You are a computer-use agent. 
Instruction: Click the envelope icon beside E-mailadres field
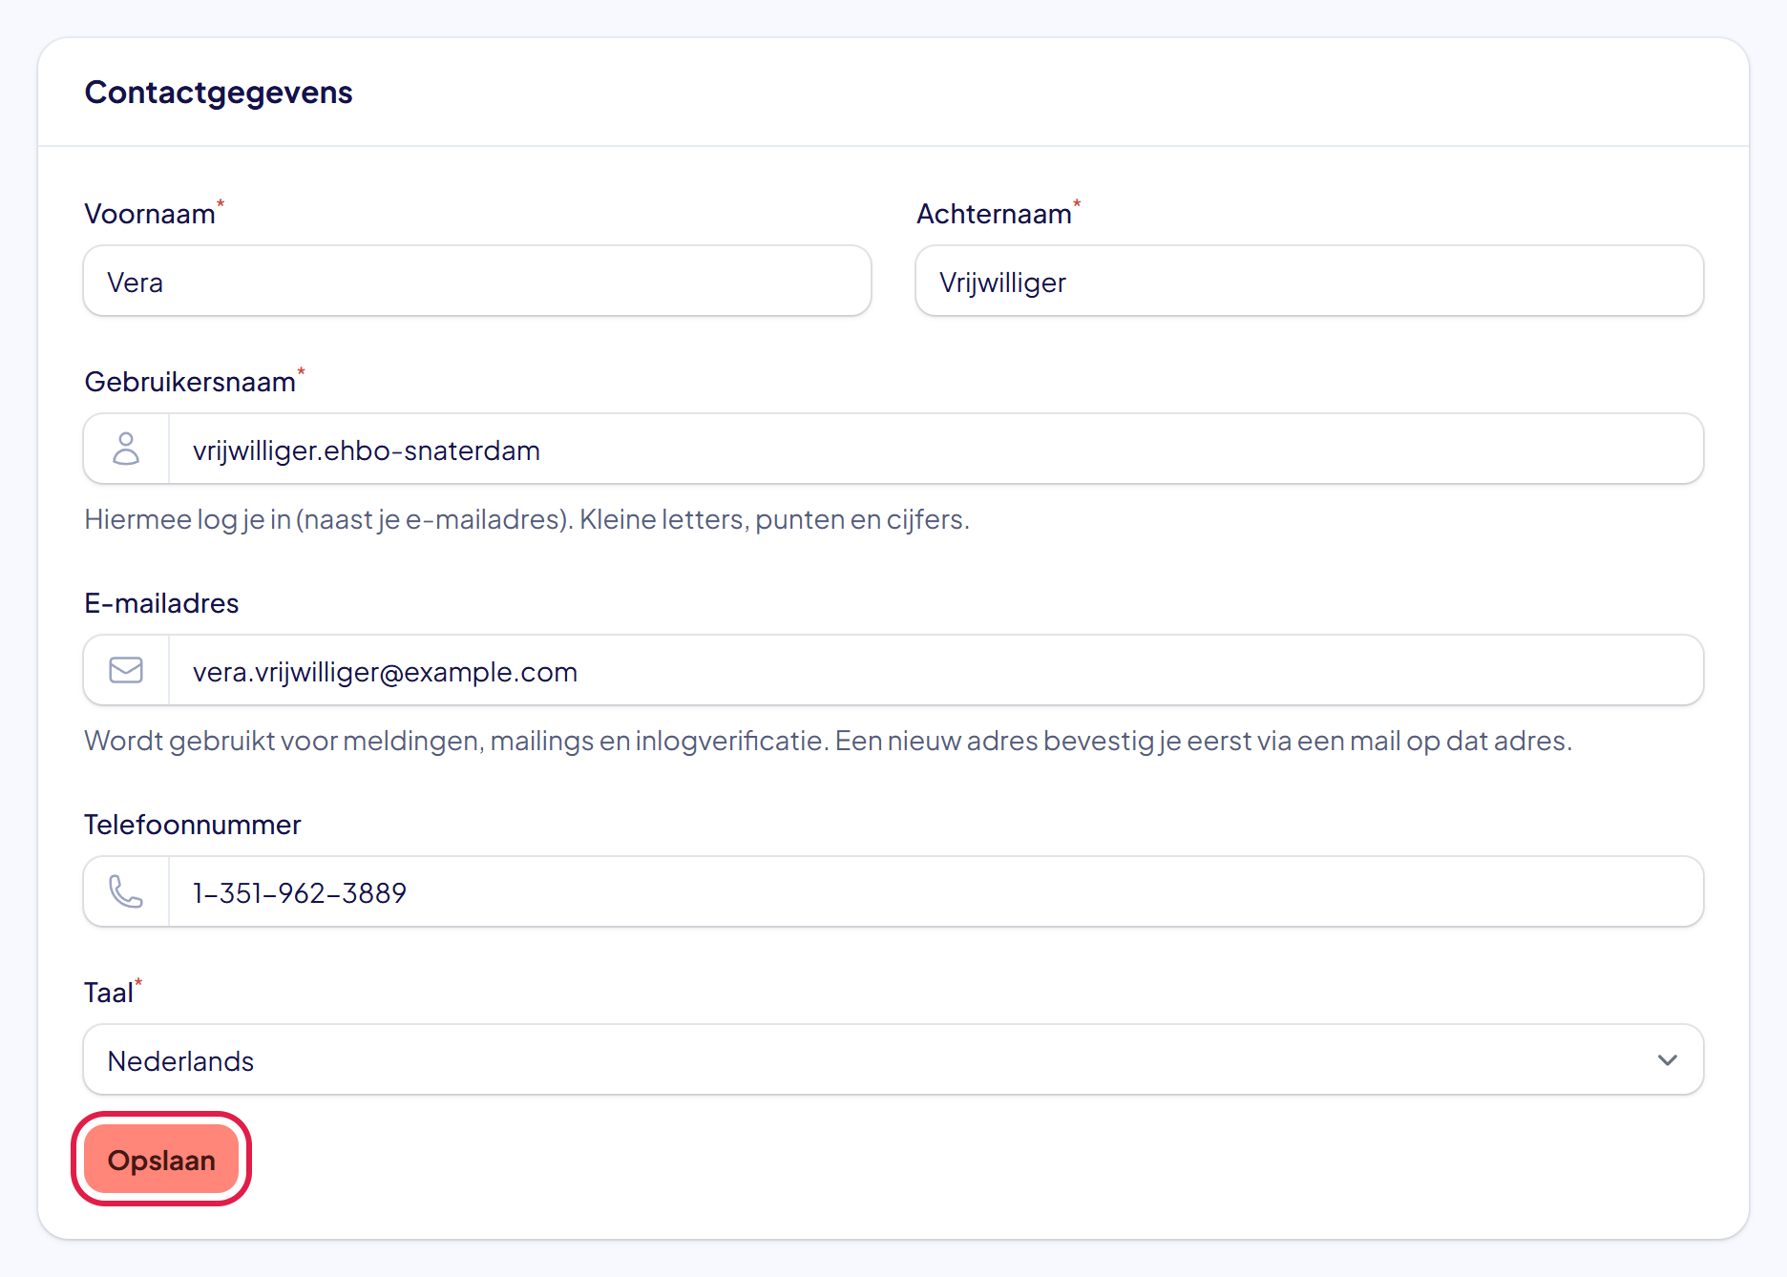(x=126, y=670)
